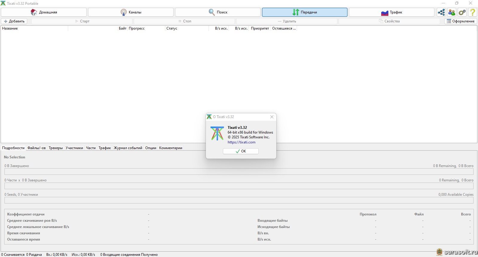Select the Передачи transfers tab
This screenshot has width=478, height=257.
(x=305, y=12)
